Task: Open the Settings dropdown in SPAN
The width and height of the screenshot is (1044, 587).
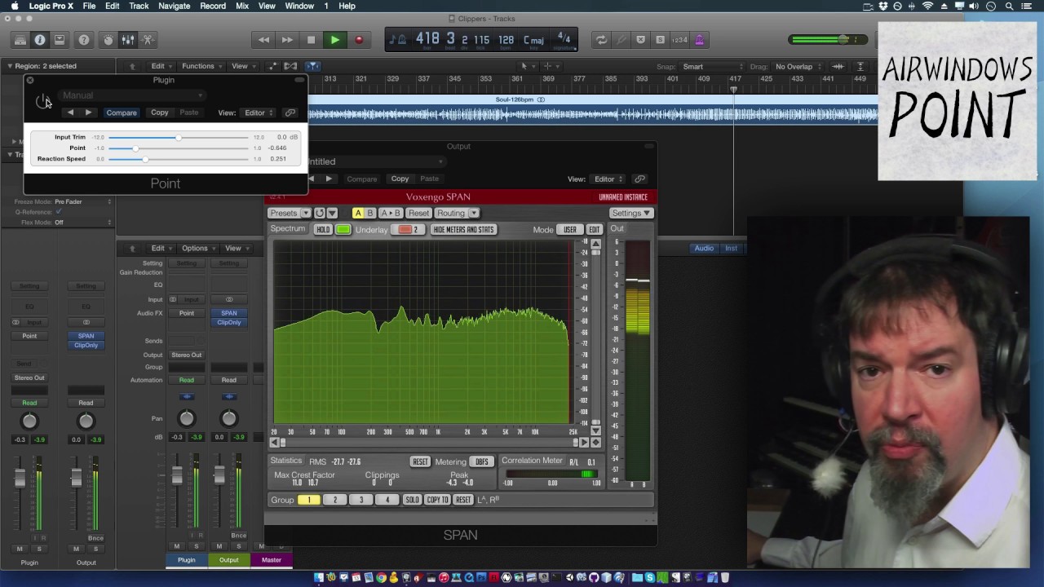Action: (x=631, y=213)
